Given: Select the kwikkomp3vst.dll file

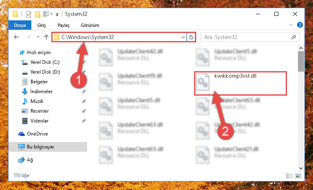Looking at the screenshot, I should point(241,83).
